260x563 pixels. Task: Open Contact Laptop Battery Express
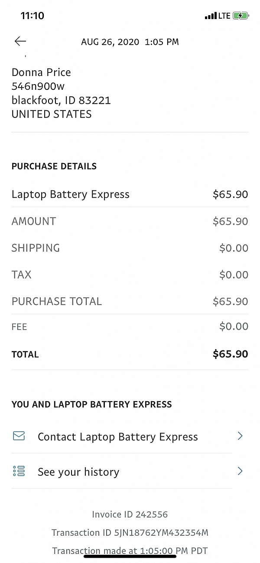pos(118,437)
